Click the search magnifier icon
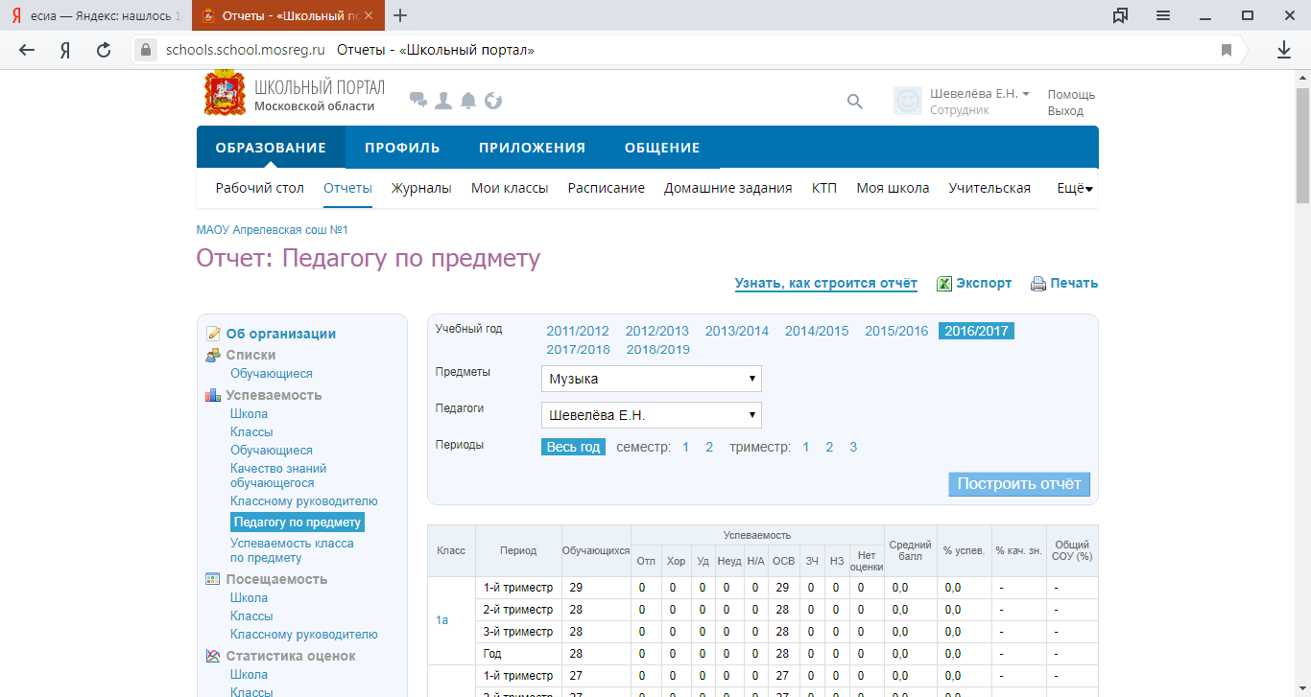Viewport: 1311px width, 697px height. 855,101
